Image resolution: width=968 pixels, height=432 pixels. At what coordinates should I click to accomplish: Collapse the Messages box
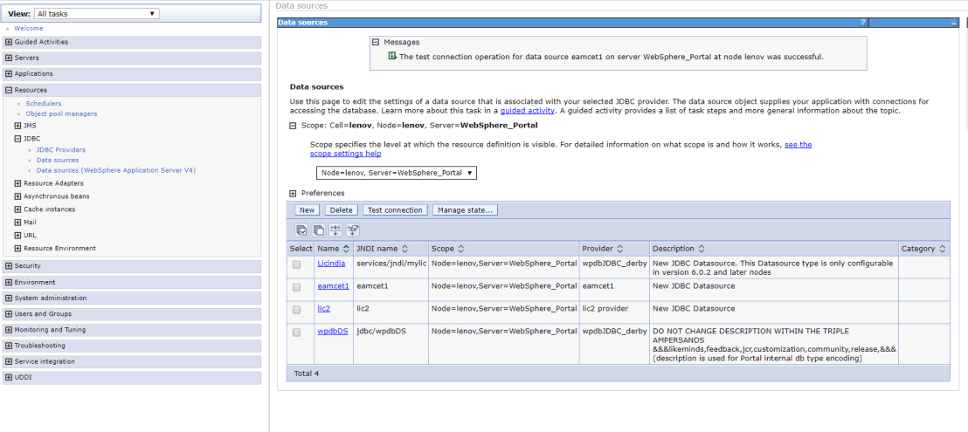(x=376, y=42)
